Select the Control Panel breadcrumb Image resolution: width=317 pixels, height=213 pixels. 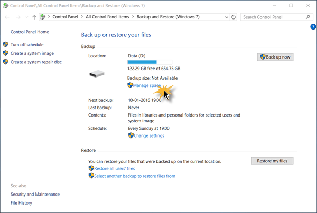click(x=66, y=17)
